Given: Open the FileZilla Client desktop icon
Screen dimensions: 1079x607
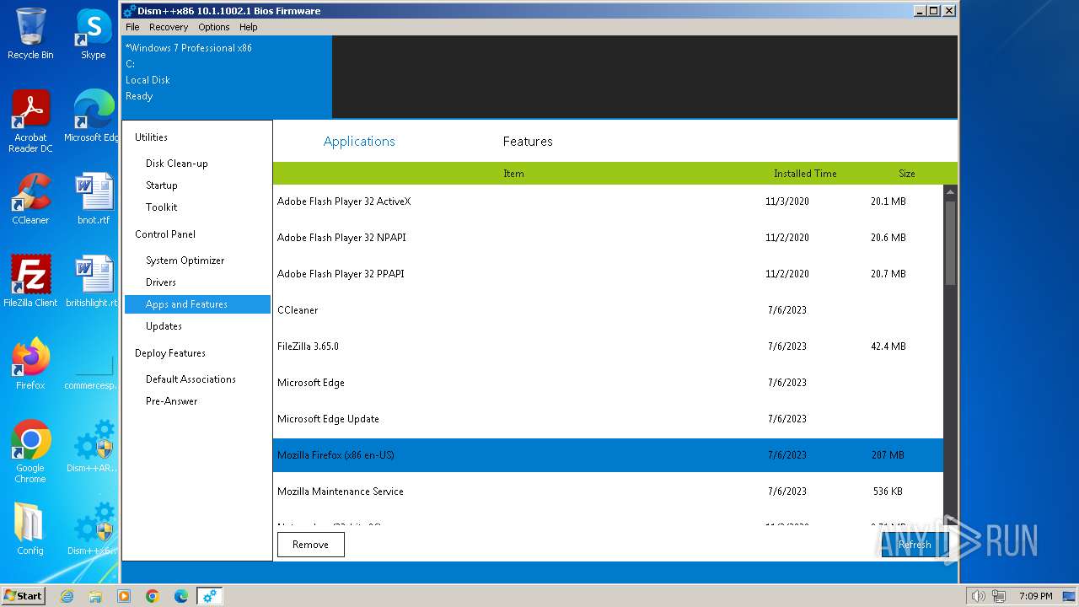Looking at the screenshot, I should (x=30, y=281).
